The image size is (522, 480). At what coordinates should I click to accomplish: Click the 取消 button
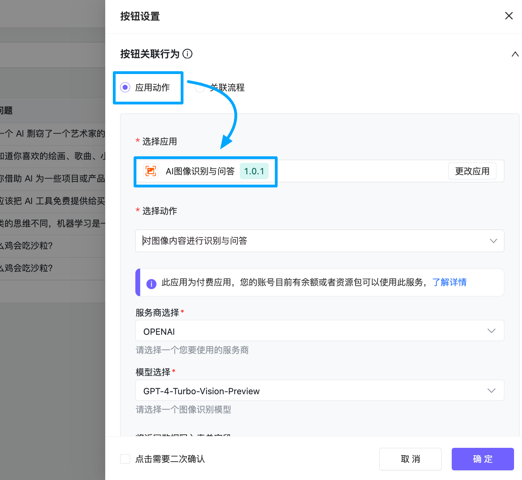pos(410,459)
